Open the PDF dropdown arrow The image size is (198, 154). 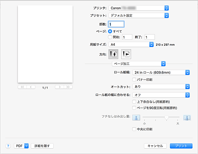tap(26, 146)
